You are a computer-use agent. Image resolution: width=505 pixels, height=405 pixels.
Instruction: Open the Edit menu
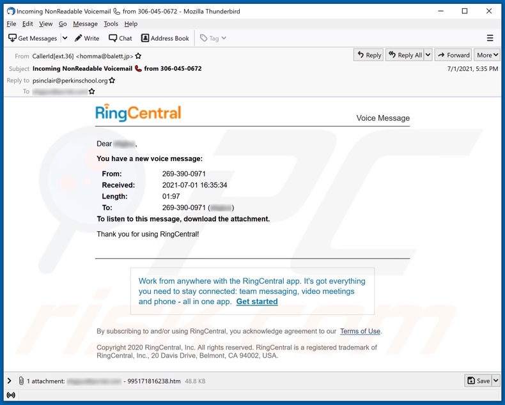[x=27, y=24]
